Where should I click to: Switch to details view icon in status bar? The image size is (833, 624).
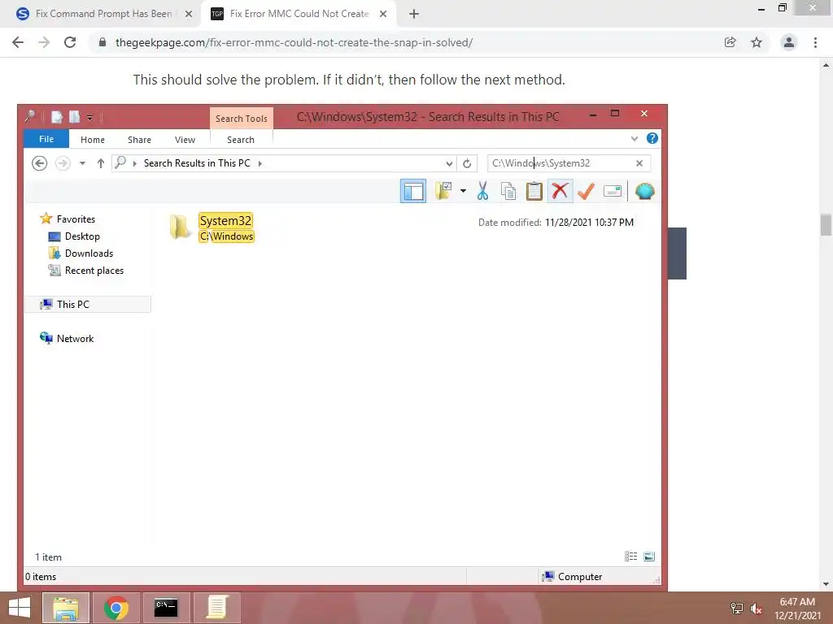(630, 557)
